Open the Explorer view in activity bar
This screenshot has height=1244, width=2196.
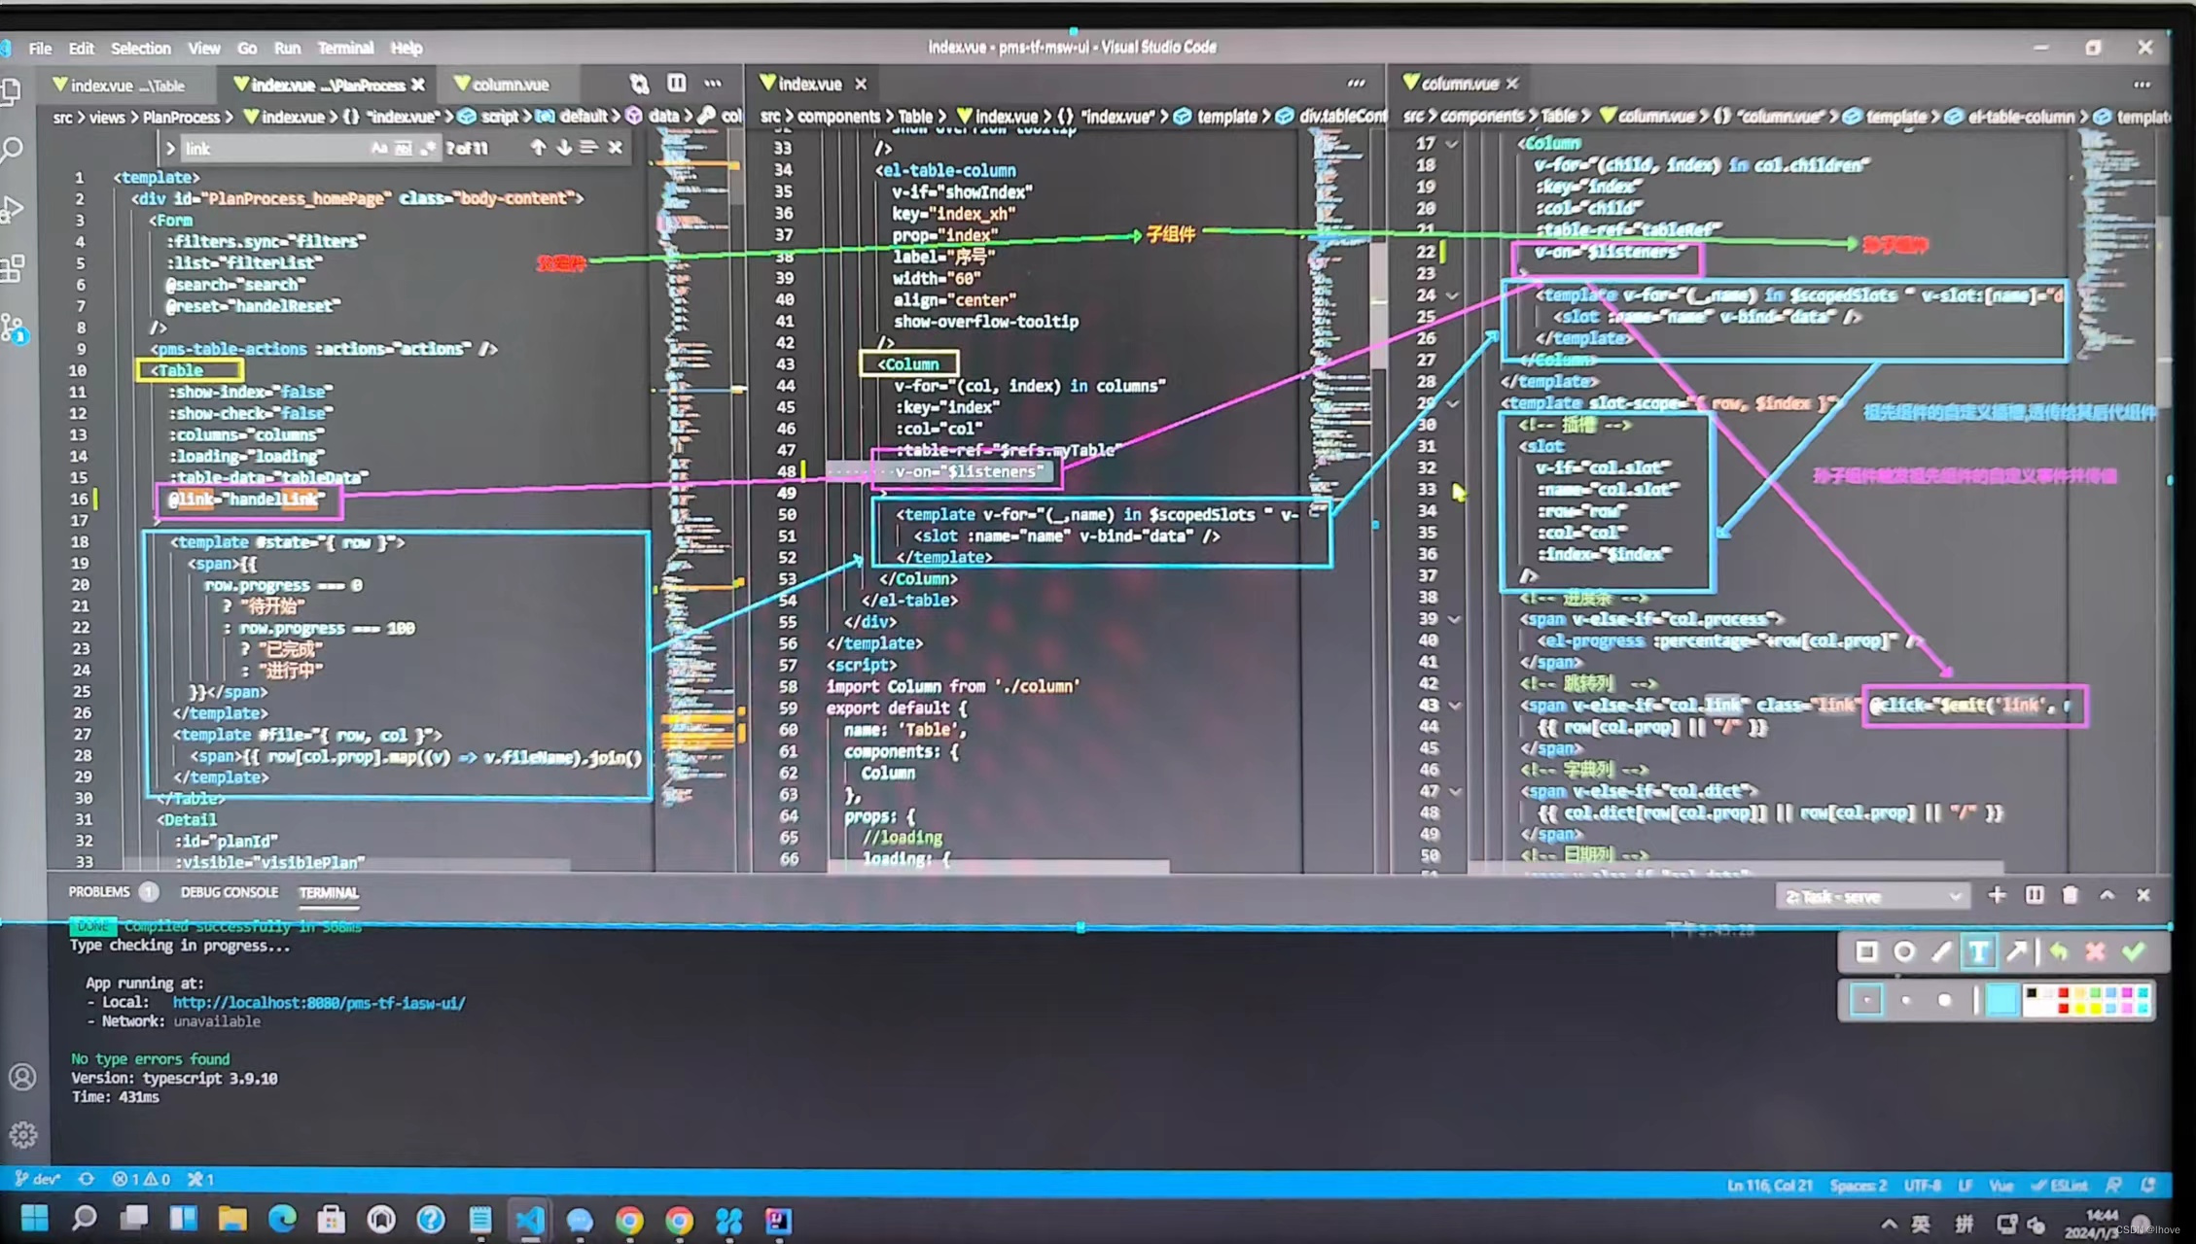[12, 90]
